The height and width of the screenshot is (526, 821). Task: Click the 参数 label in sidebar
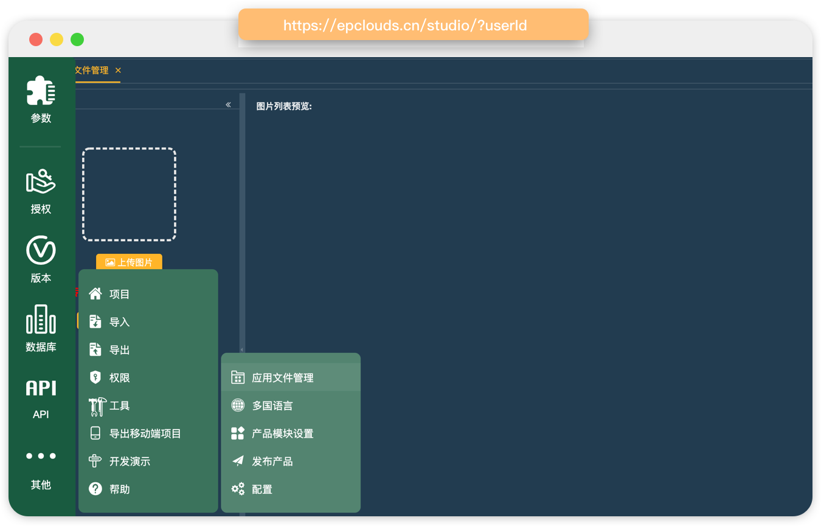41,118
